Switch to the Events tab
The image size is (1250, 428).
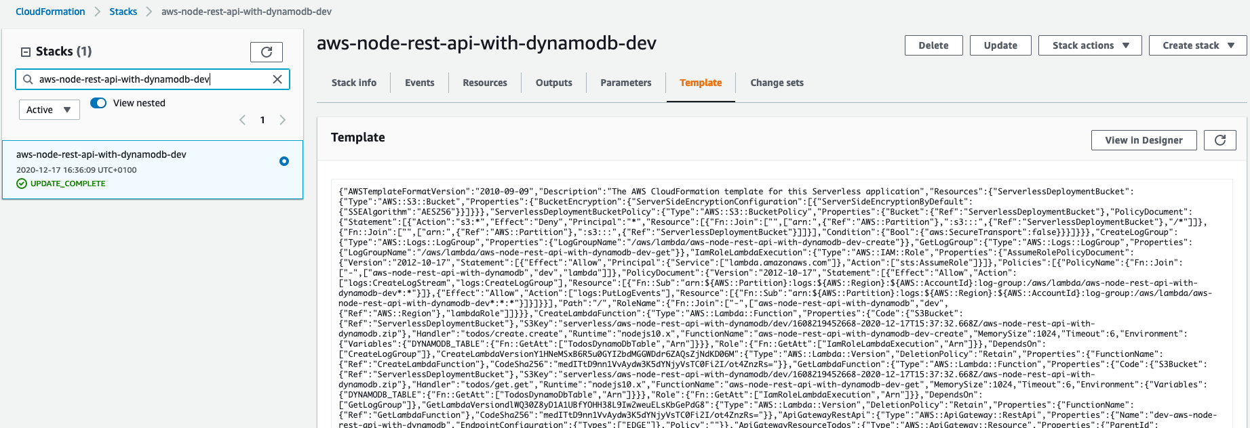coord(419,83)
